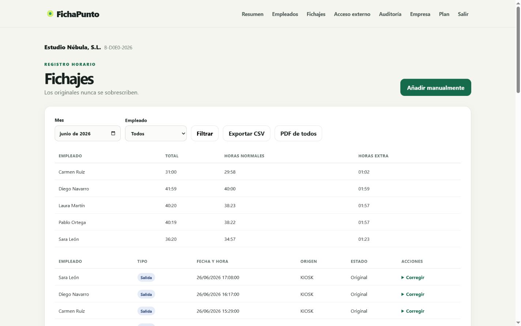Image resolution: width=521 pixels, height=326 pixels.
Task: Select Diego Navarro in the totals table
Action: click(x=73, y=189)
